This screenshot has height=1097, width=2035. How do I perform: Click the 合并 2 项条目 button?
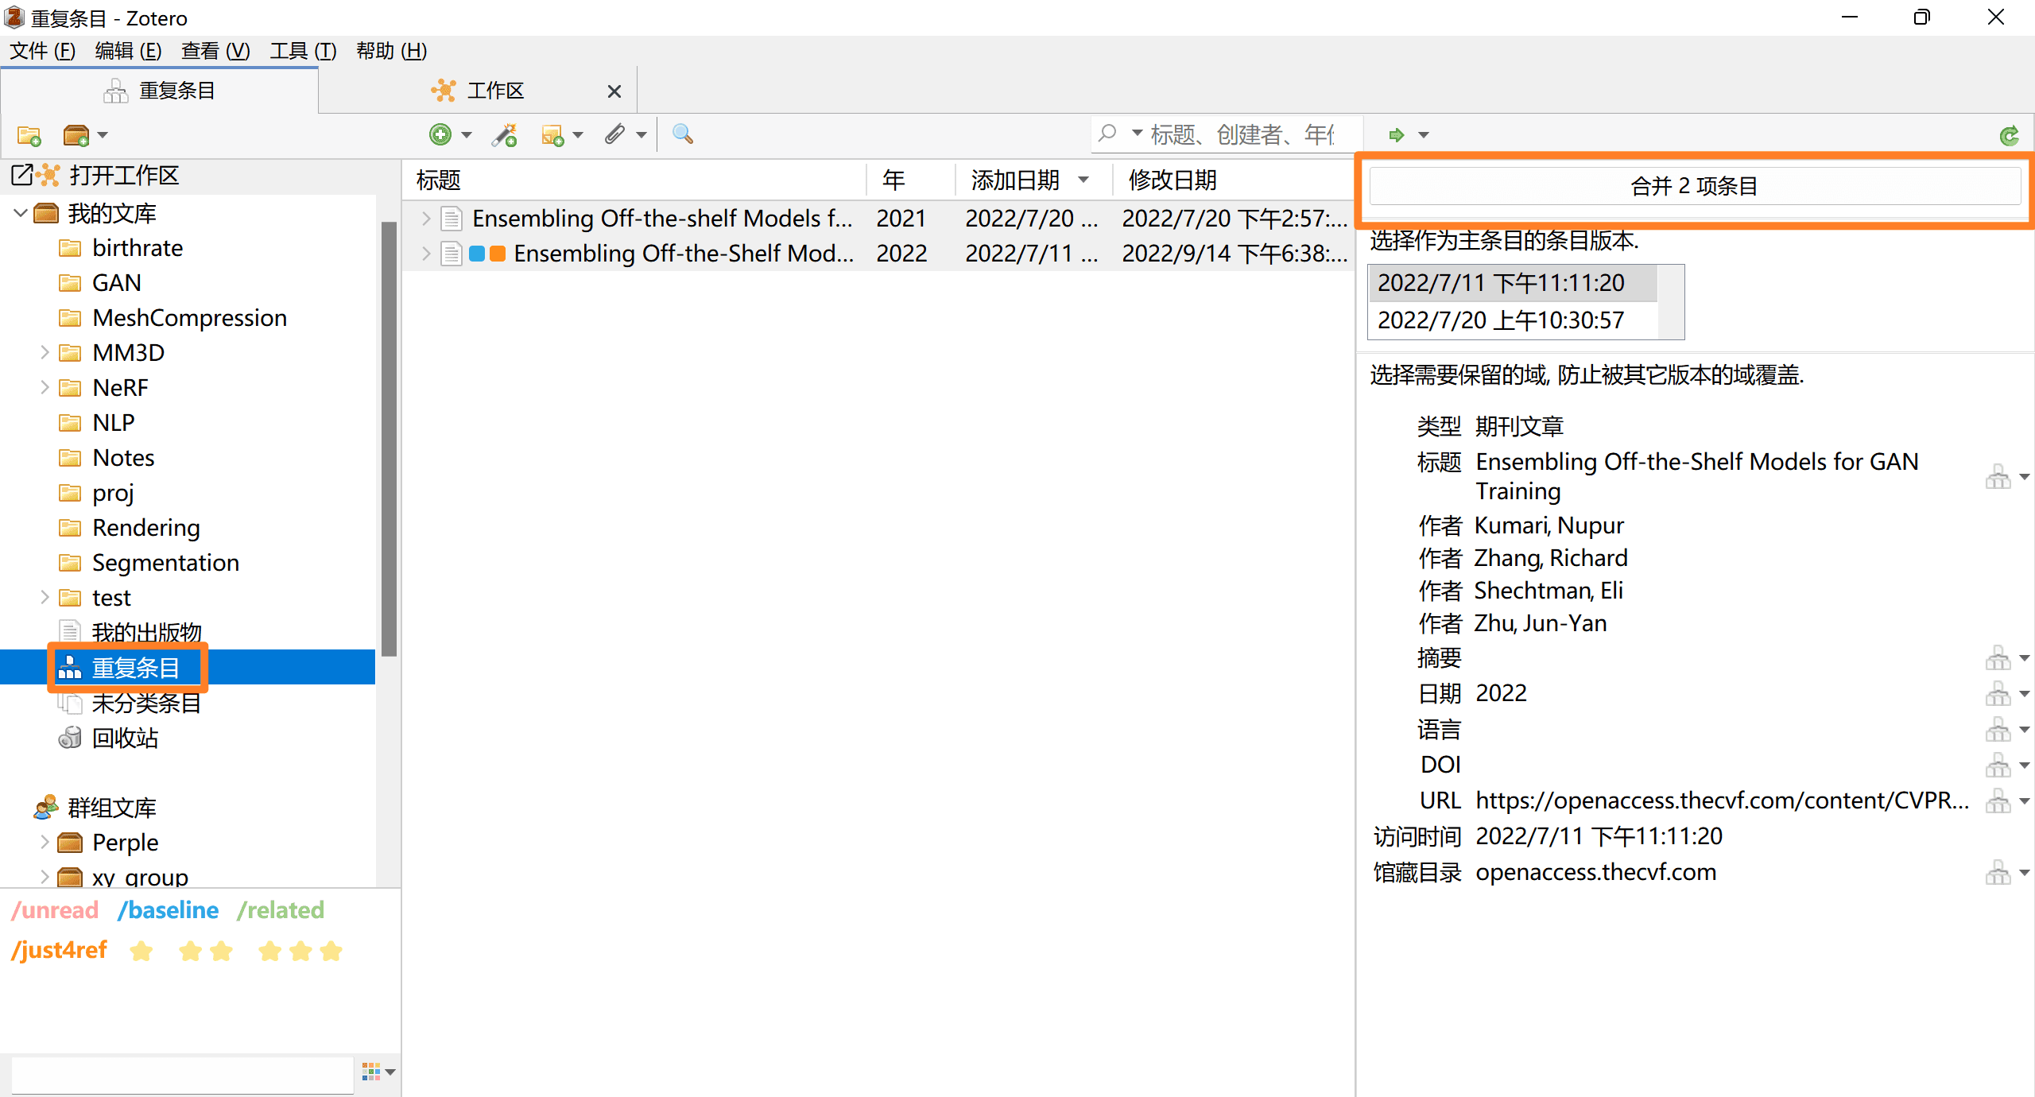[x=1693, y=186]
